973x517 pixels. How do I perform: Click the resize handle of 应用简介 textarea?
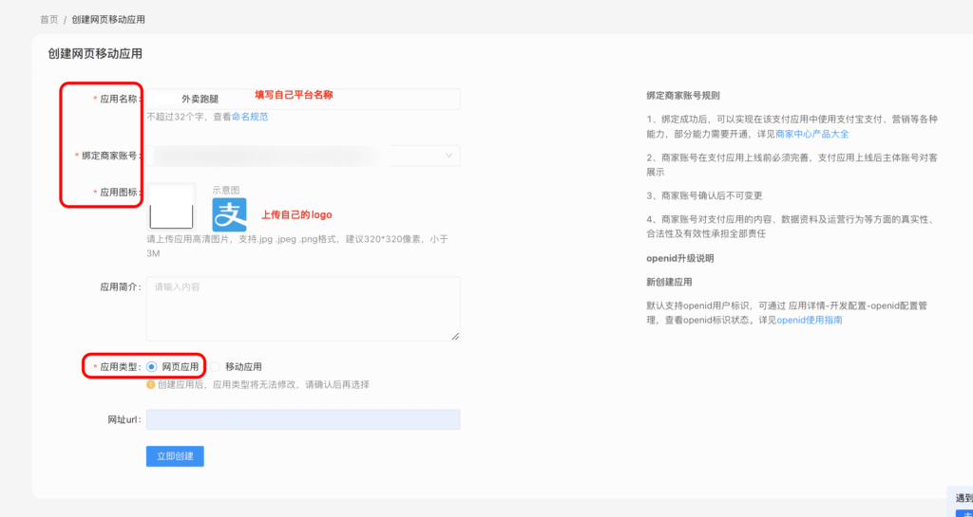tap(455, 335)
